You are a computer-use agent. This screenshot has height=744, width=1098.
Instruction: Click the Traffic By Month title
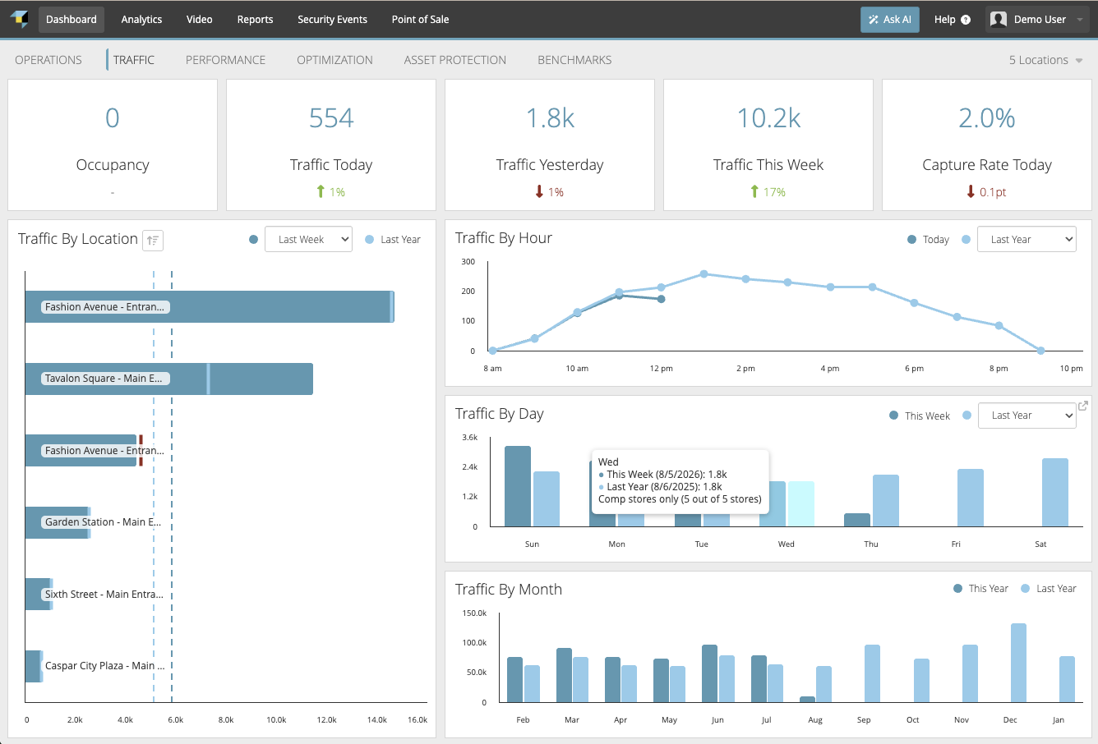point(509,590)
